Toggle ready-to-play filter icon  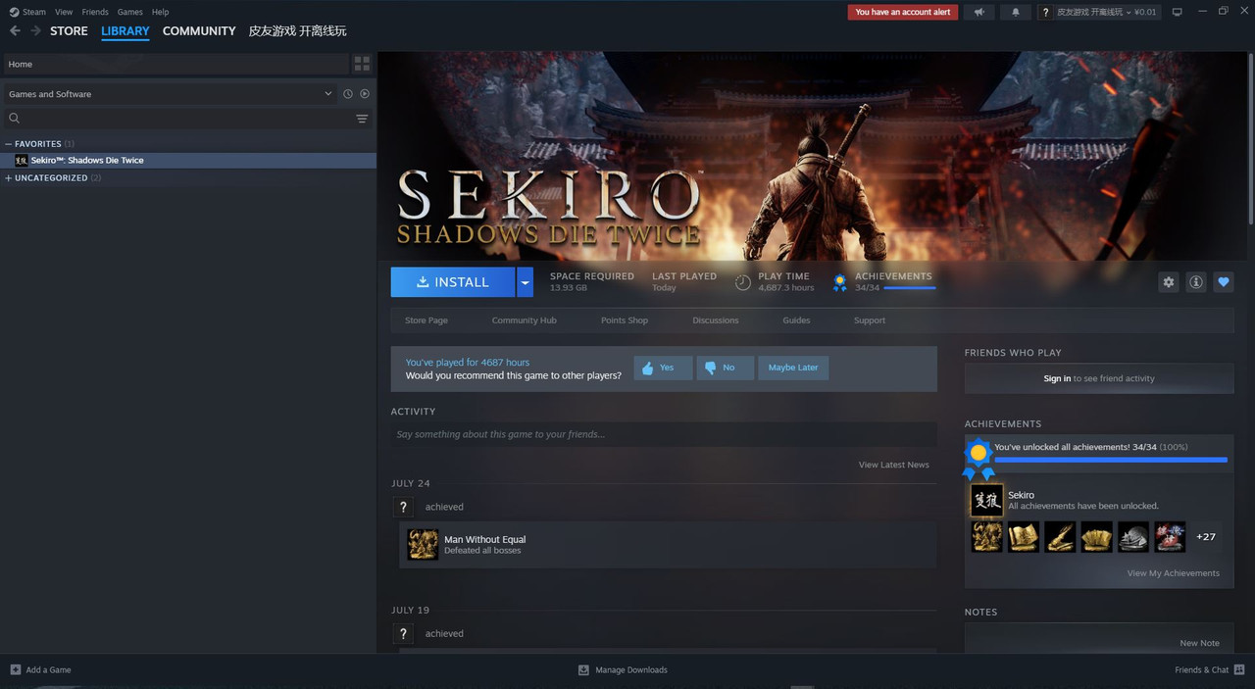365,94
